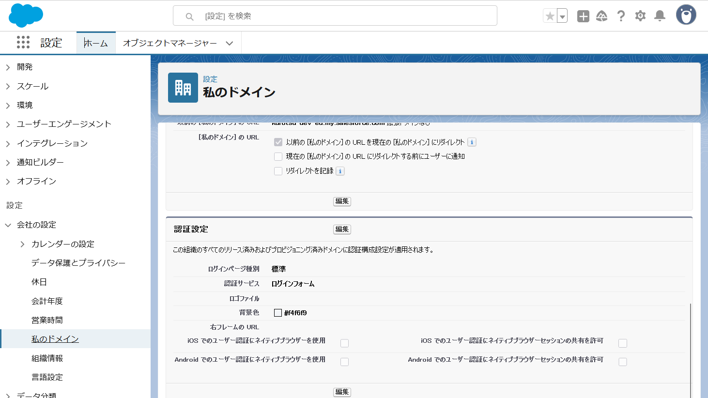This screenshot has width=708, height=398.
Task: Open the Trailhead guidance icon
Action: coord(601,16)
